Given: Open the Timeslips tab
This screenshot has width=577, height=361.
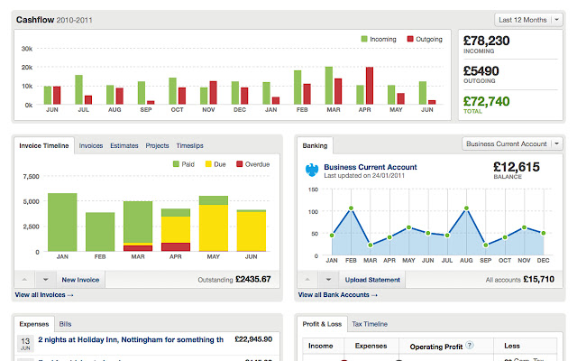Looking at the screenshot, I should (x=190, y=145).
